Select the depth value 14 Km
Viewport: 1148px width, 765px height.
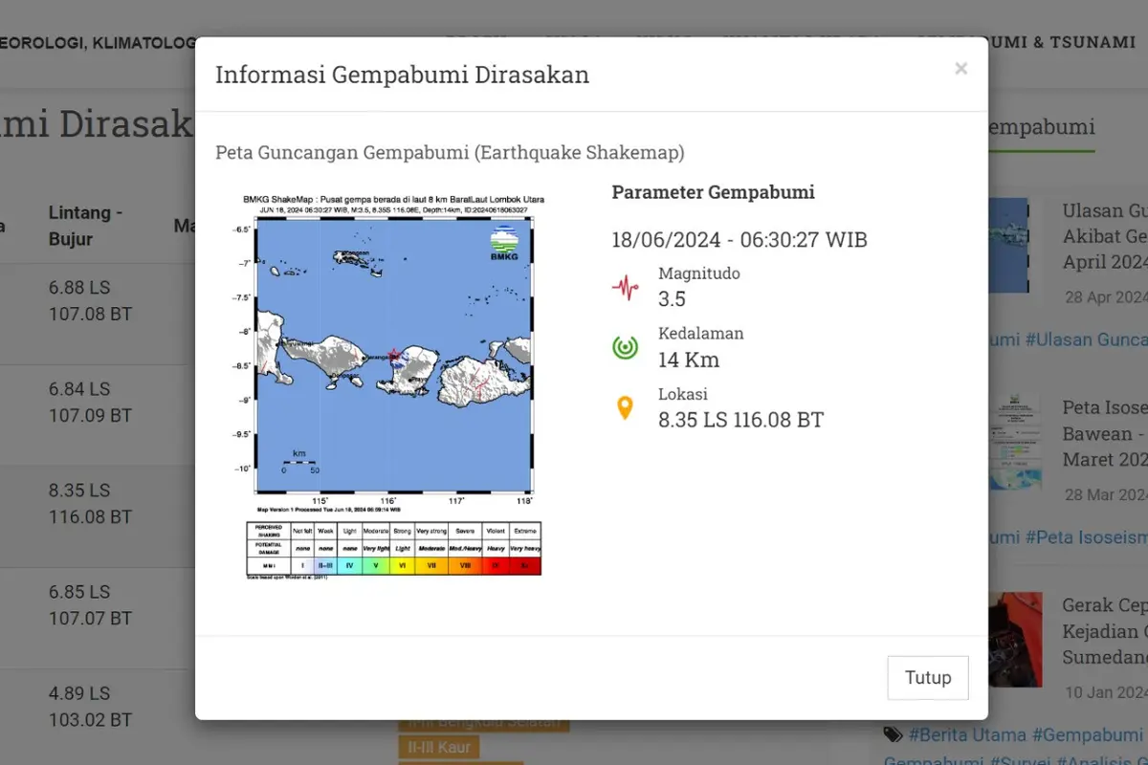click(689, 360)
